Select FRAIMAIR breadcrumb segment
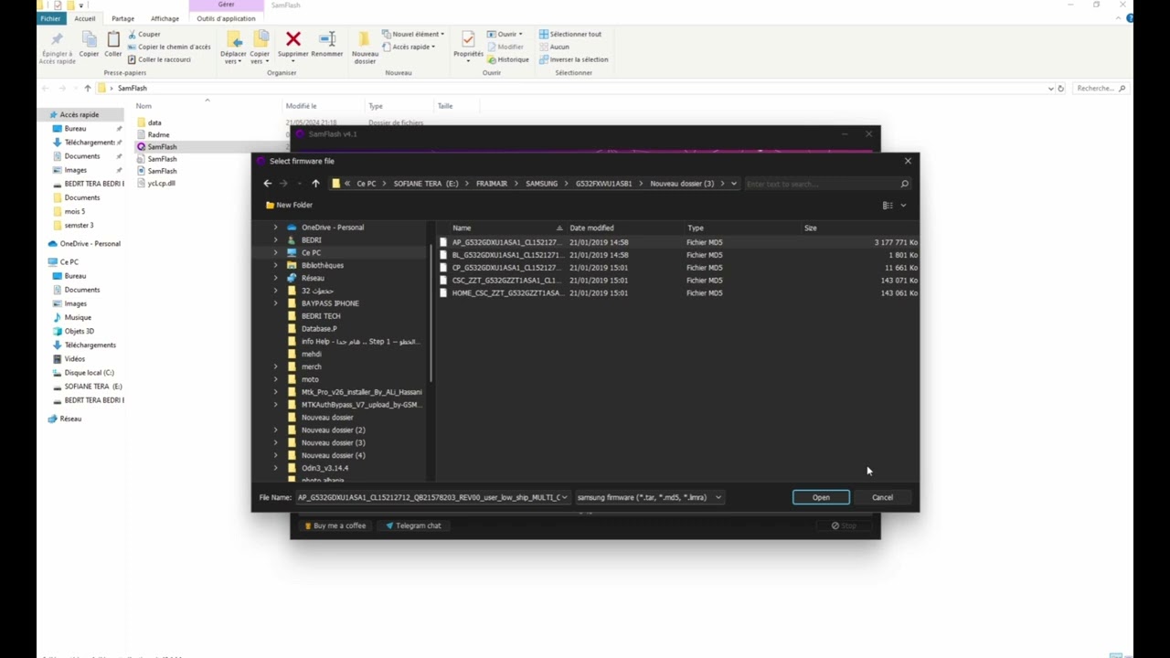The image size is (1170, 658). point(492,184)
